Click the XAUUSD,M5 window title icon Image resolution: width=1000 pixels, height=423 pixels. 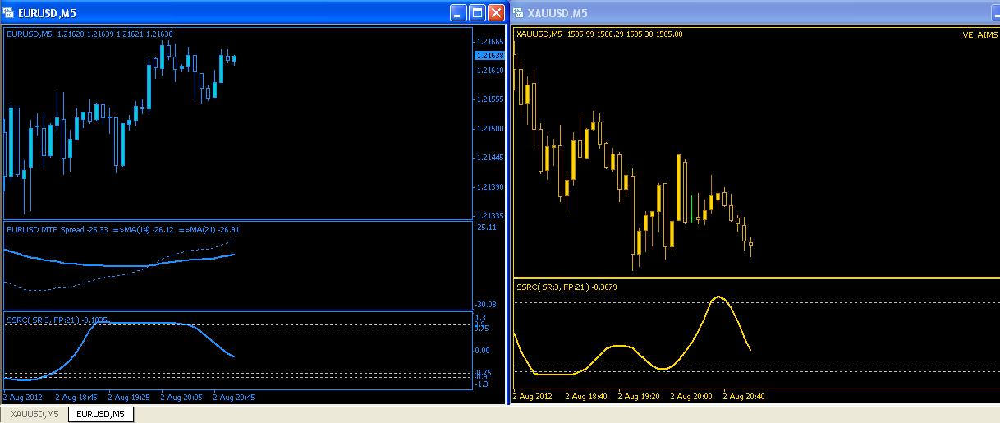tap(520, 12)
